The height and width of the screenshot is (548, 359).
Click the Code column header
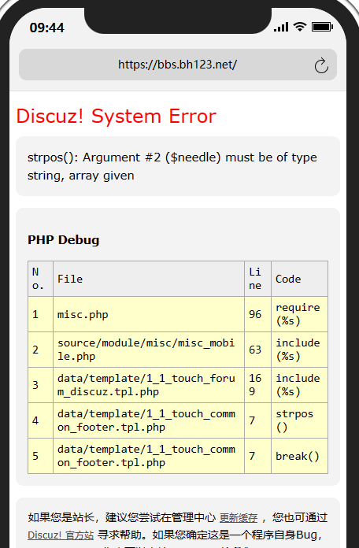click(300, 279)
